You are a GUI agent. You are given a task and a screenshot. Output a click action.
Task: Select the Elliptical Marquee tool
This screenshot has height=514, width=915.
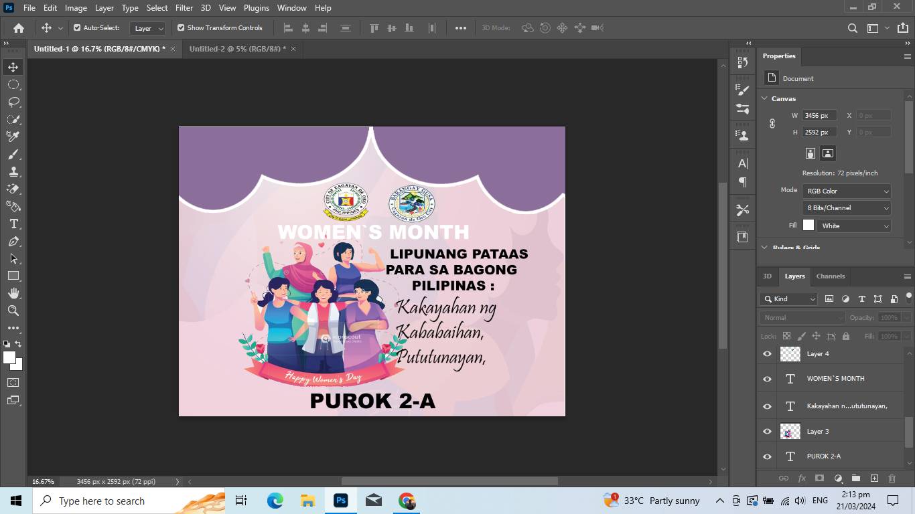click(x=13, y=84)
